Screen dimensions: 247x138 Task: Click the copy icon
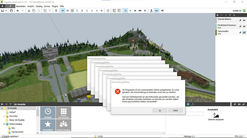coord(34,11)
